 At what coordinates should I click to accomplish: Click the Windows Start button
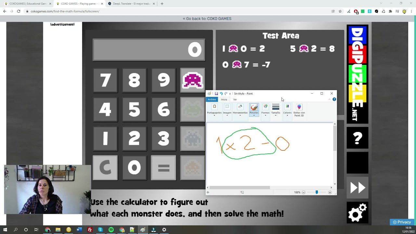(x=5, y=230)
